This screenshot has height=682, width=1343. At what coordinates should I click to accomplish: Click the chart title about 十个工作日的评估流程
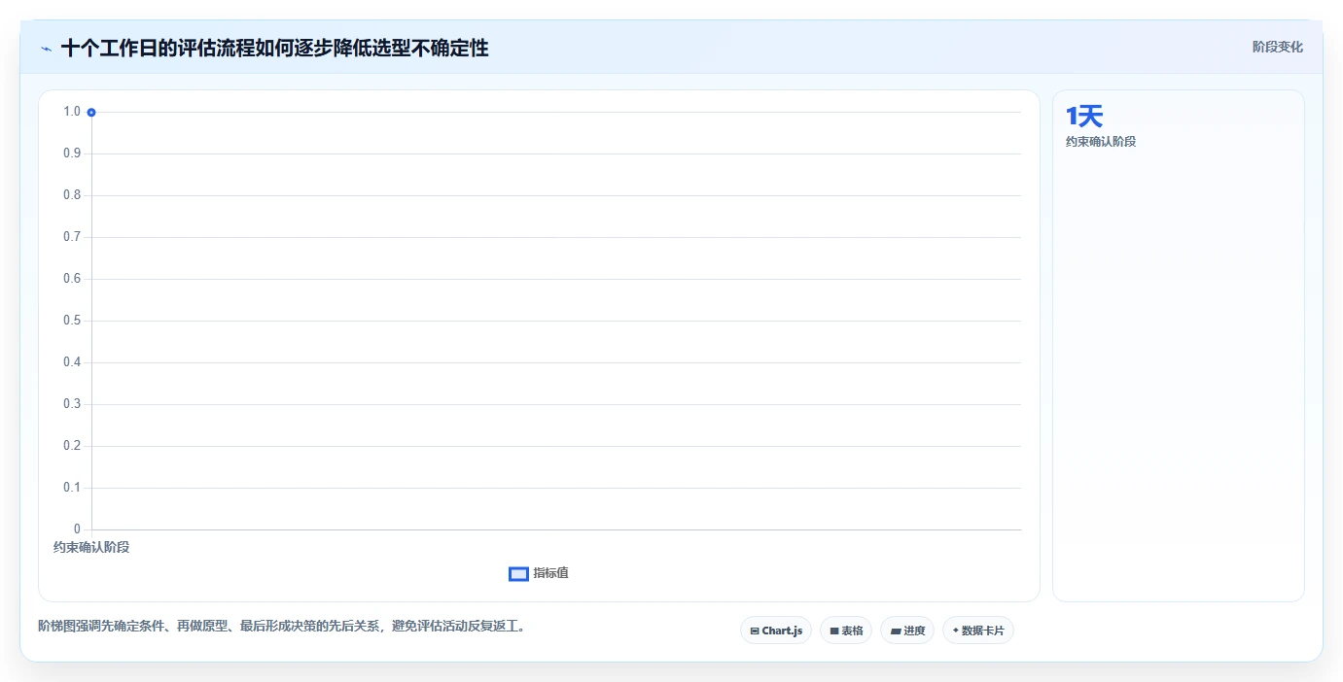[274, 48]
